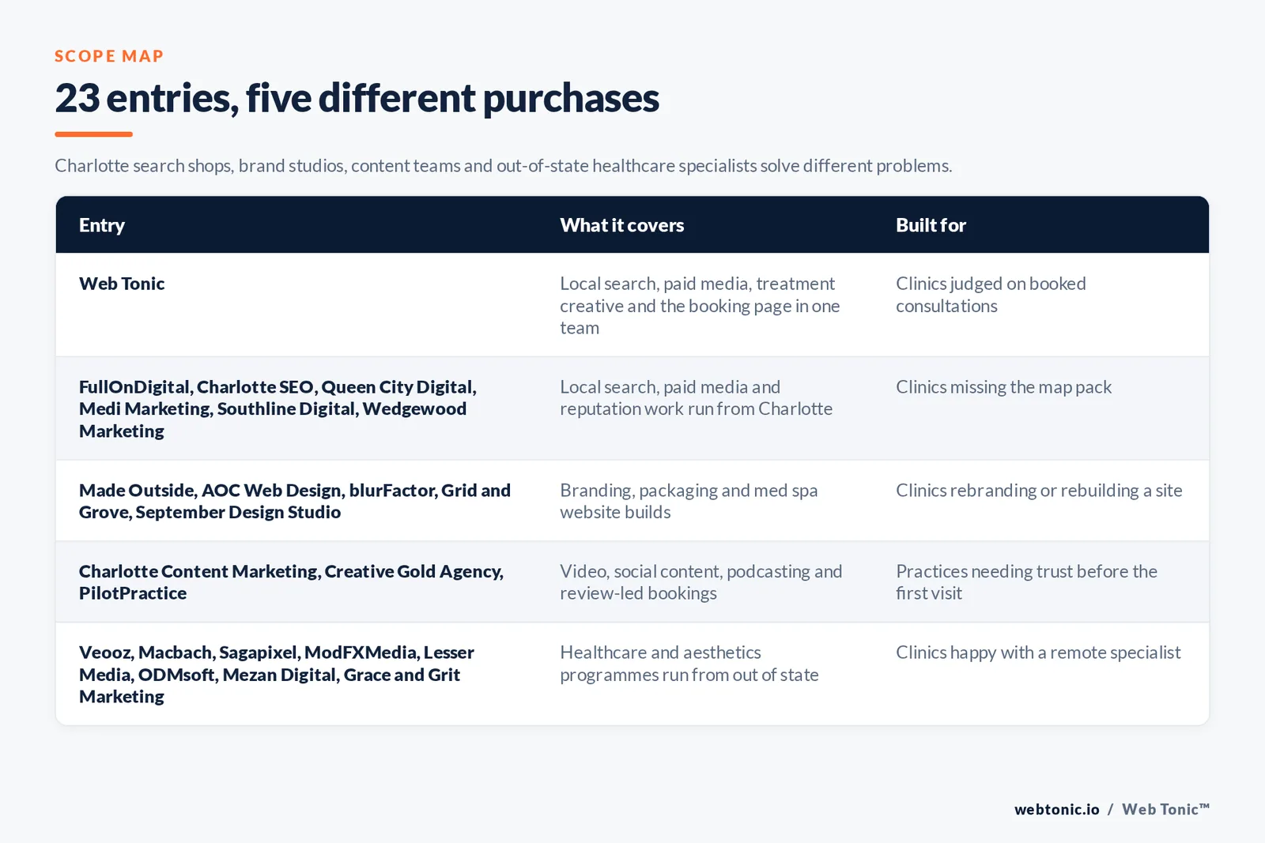Click the '23 entries, five different purchases' heading
This screenshot has height=843, width=1265.
pyautogui.click(x=357, y=99)
